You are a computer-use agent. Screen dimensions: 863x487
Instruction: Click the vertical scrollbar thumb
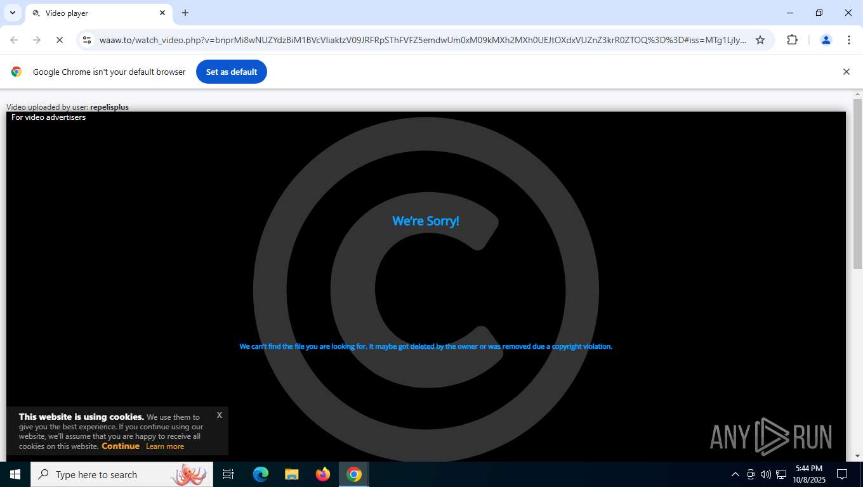pos(857,184)
